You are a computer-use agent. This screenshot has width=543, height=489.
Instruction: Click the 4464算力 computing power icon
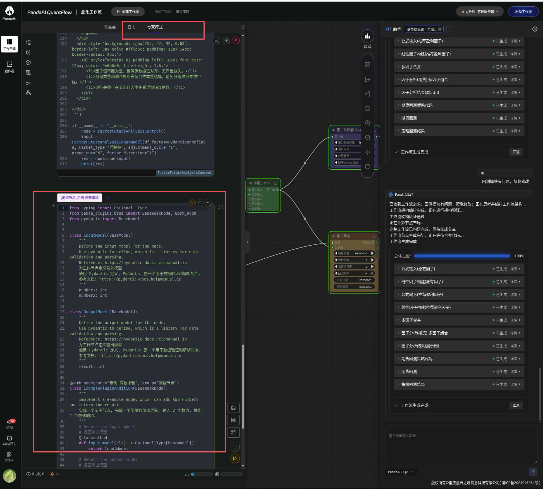(x=9, y=440)
